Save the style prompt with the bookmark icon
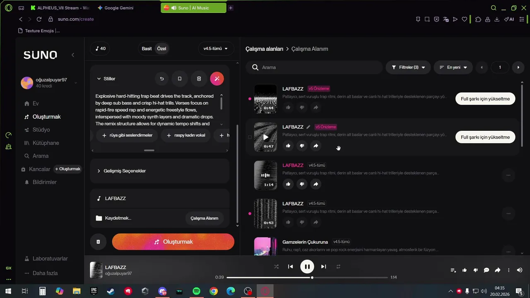 (180, 79)
